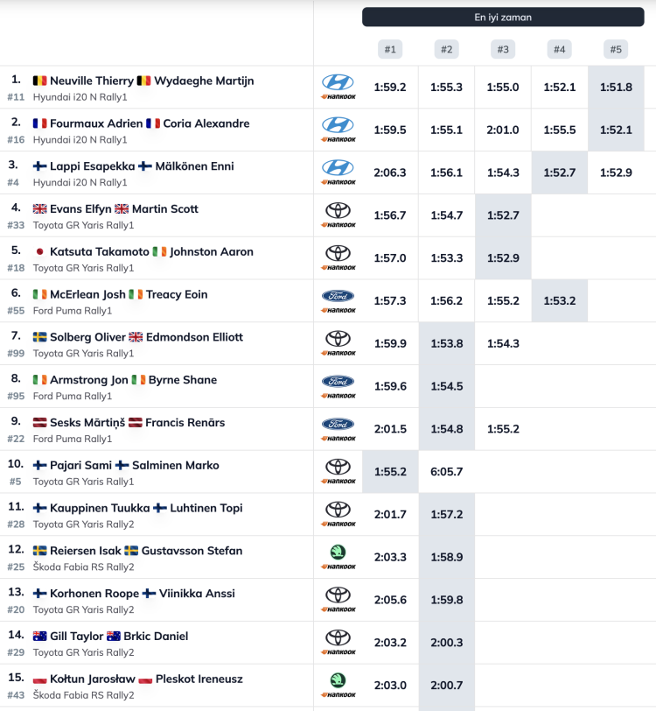Click Toyota logo in Evans Elfyn's row
This screenshot has height=711, width=656.
point(338,209)
